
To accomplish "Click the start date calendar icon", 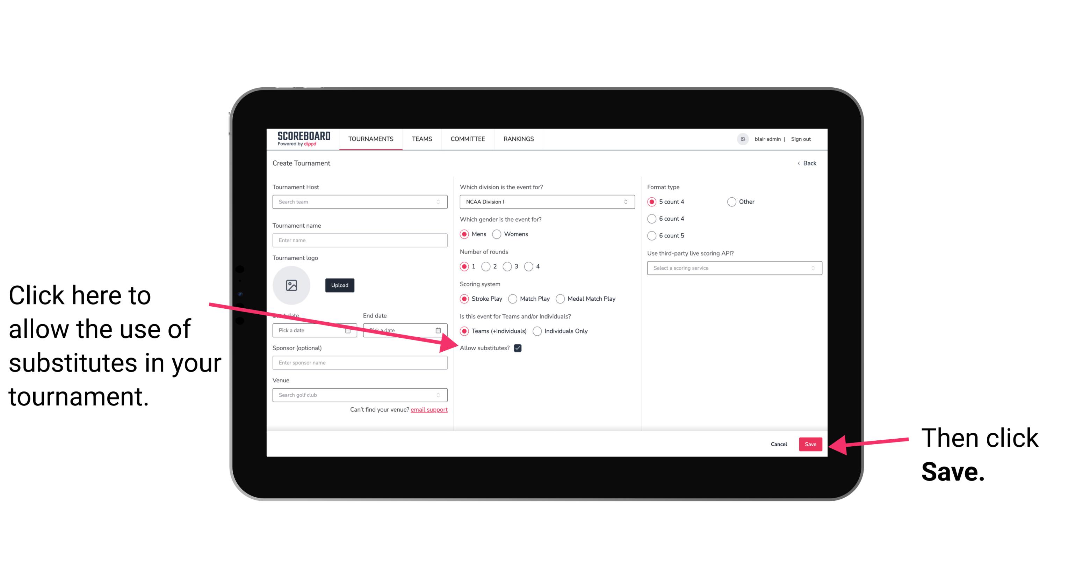I will click(x=350, y=330).
